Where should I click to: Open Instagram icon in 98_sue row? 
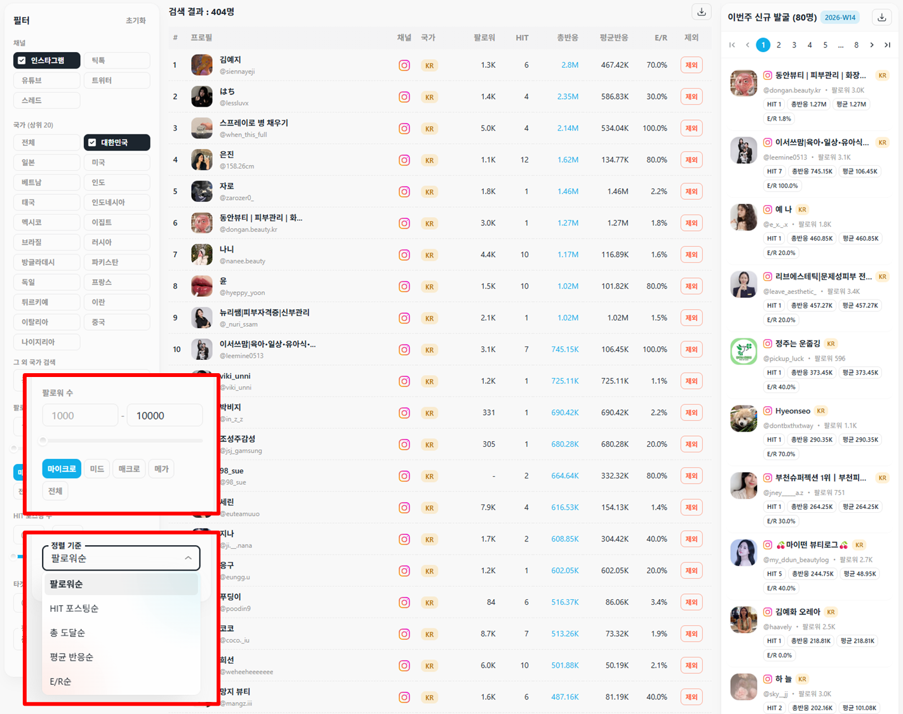coord(404,476)
